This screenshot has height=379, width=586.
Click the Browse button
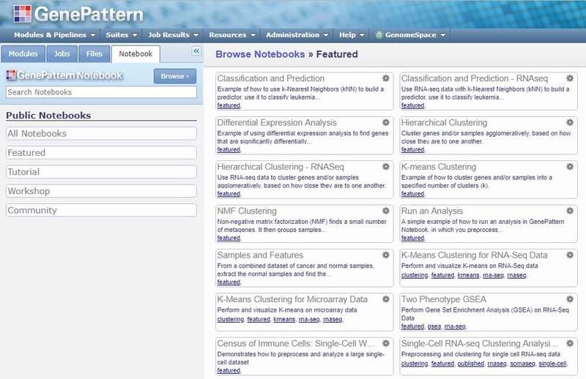175,76
